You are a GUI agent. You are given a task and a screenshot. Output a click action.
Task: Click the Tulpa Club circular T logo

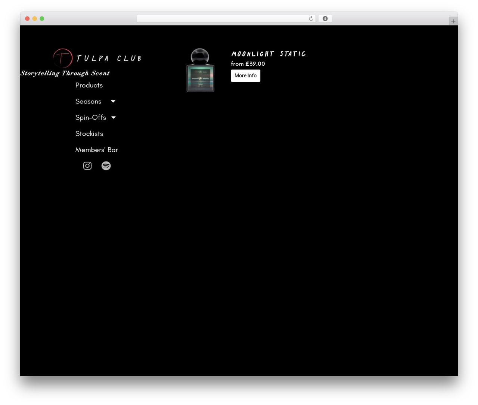(x=63, y=58)
